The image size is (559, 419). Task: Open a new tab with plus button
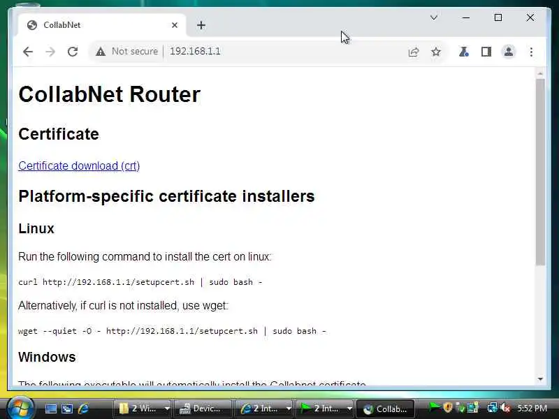tap(201, 25)
